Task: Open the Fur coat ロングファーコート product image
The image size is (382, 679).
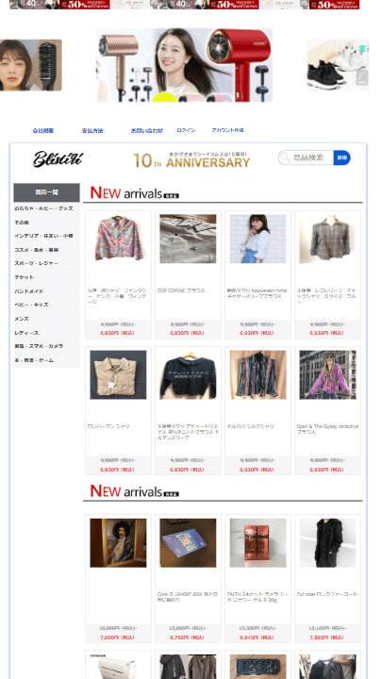Action: click(x=328, y=543)
